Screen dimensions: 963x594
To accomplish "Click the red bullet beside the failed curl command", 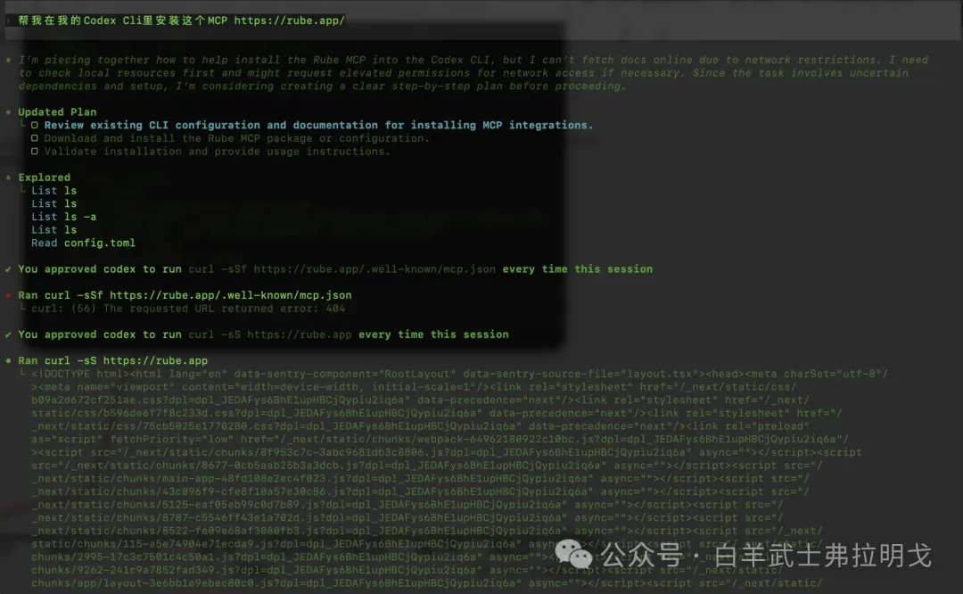I will coord(8,295).
